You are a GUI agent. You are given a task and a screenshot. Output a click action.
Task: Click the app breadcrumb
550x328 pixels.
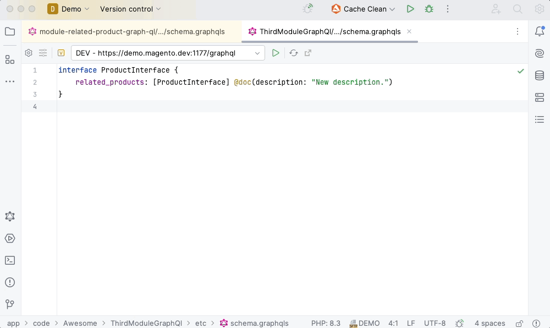click(x=13, y=323)
